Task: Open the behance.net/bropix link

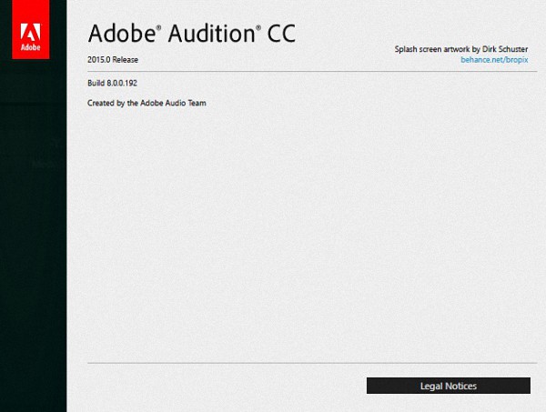Action: (x=496, y=59)
